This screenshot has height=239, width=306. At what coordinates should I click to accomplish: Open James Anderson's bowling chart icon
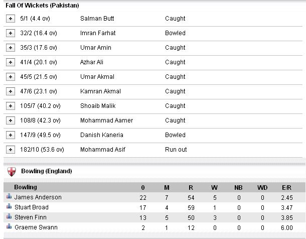(9, 196)
